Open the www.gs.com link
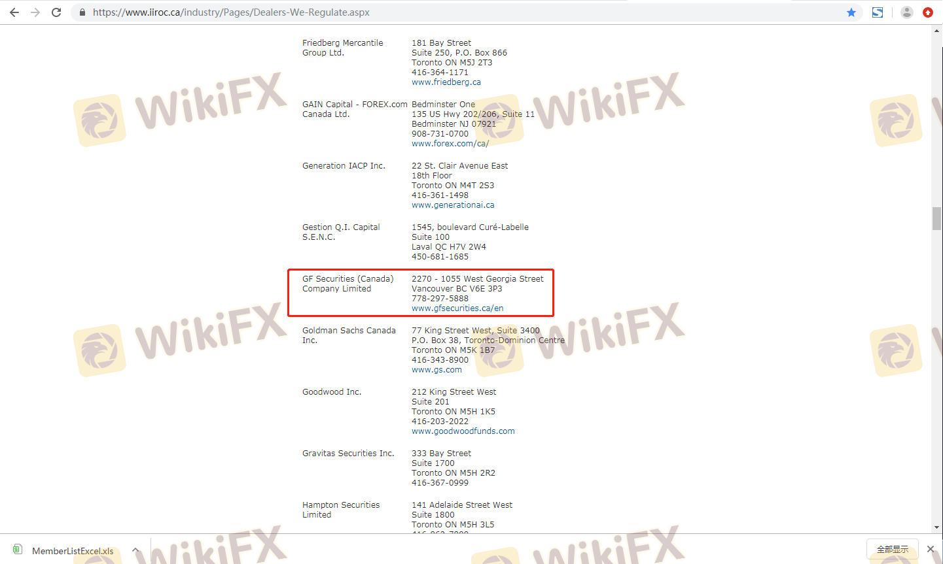 point(436,370)
